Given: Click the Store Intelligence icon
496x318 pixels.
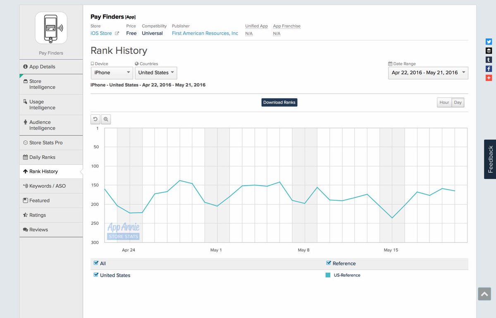Looking at the screenshot, I should point(26,81).
